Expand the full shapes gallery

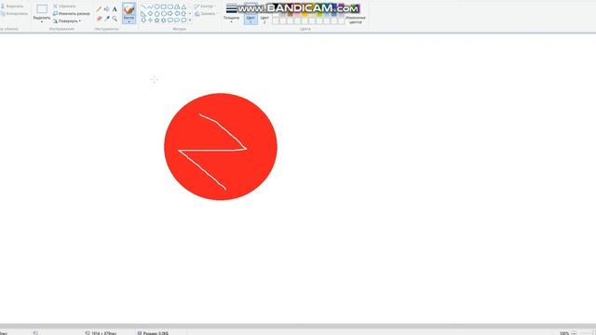coord(190,20)
